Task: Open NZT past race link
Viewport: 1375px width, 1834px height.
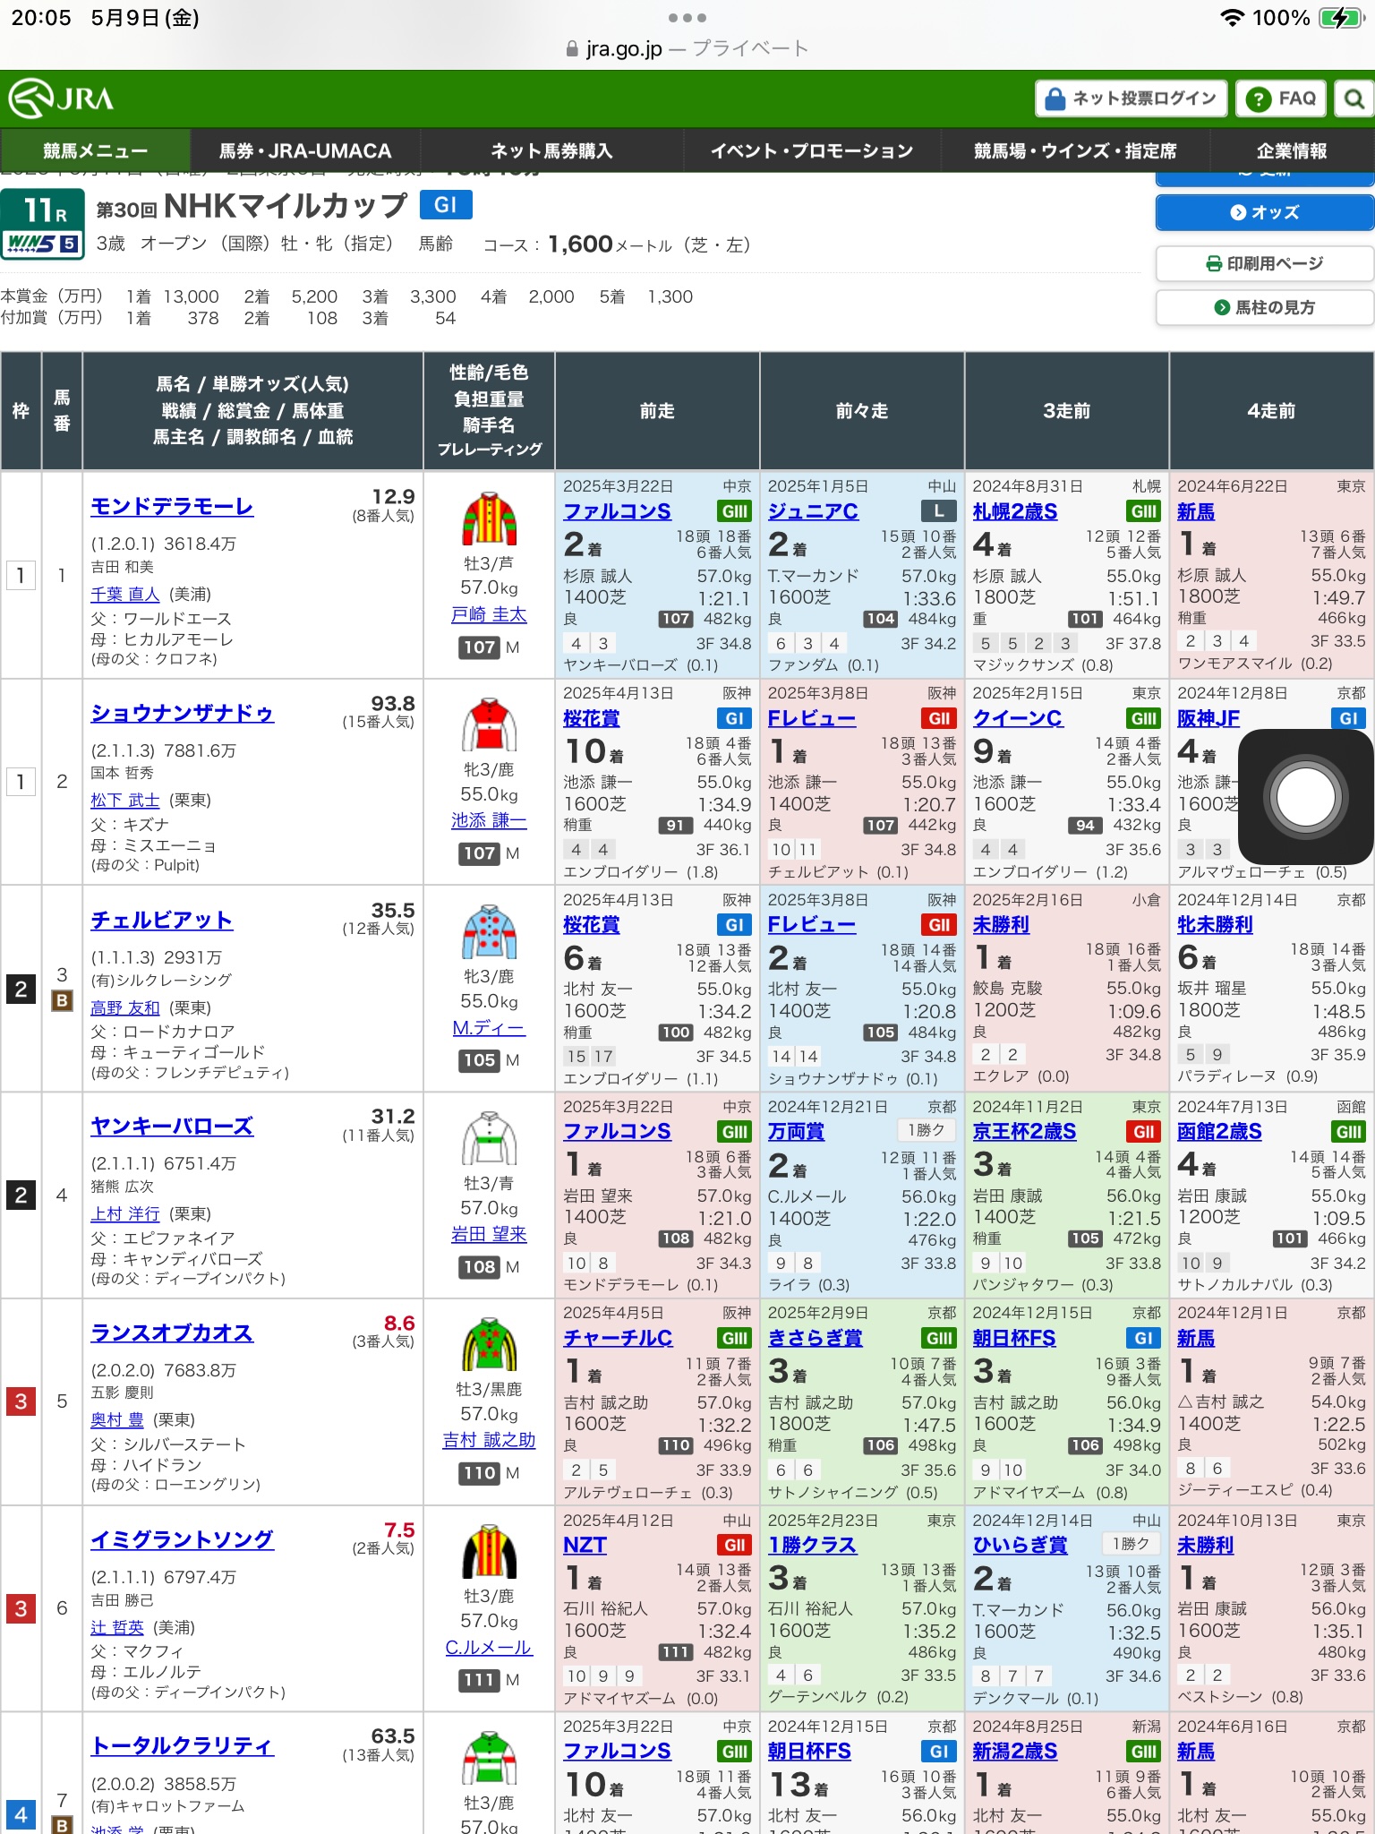Action: (x=585, y=1545)
